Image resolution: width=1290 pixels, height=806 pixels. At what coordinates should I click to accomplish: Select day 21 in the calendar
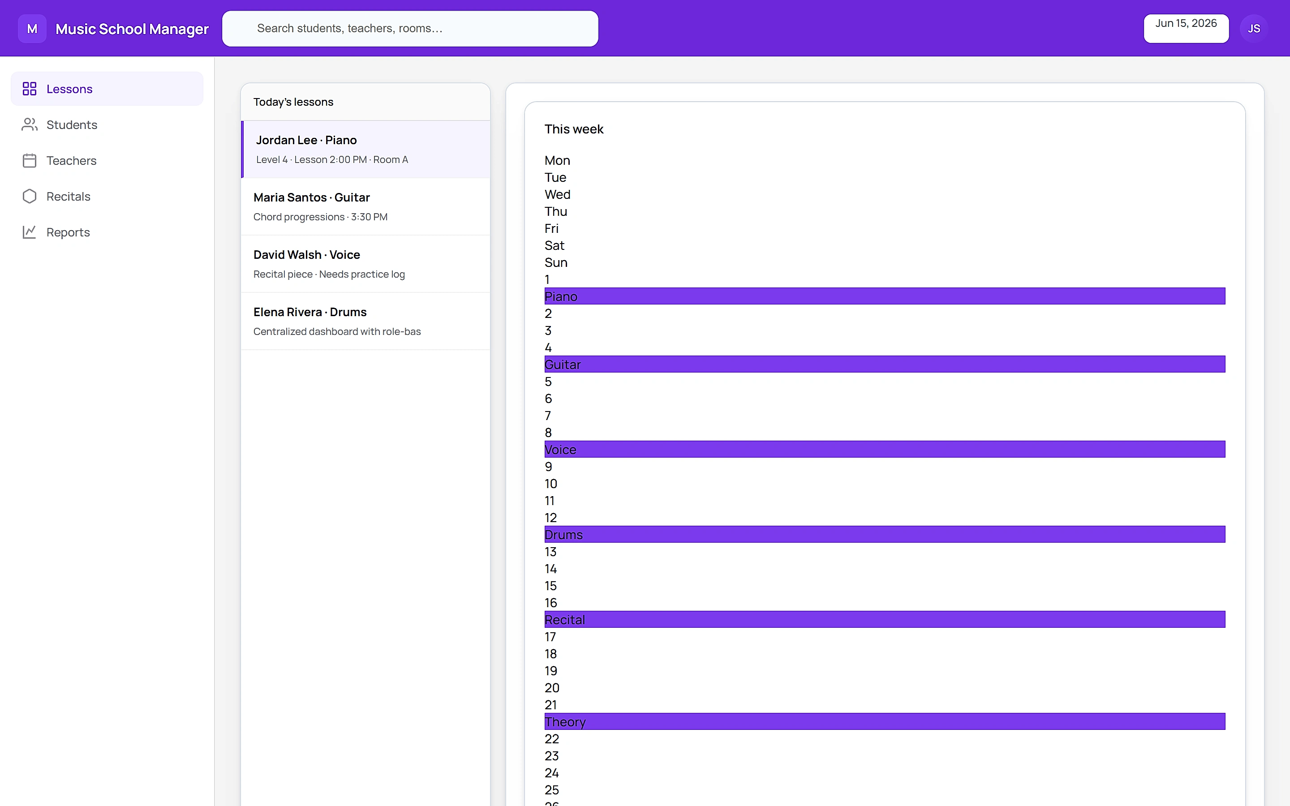click(550, 705)
